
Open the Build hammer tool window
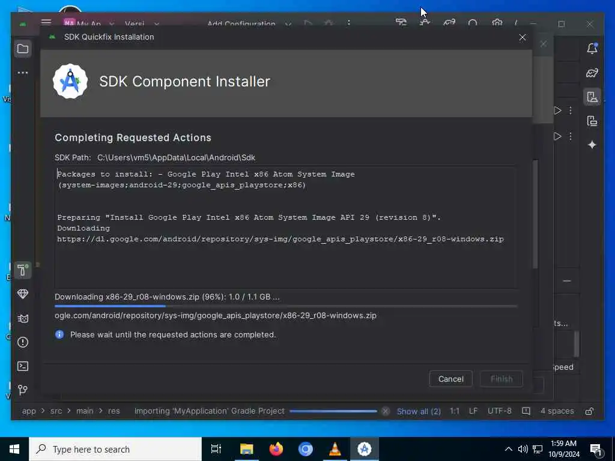click(23, 270)
